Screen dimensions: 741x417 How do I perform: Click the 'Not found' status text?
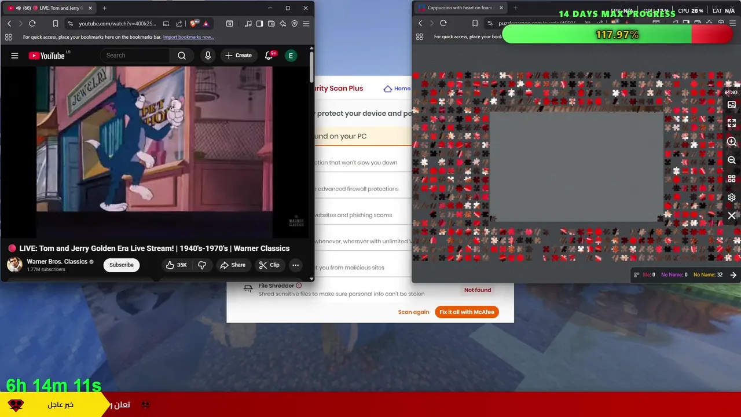(x=478, y=290)
